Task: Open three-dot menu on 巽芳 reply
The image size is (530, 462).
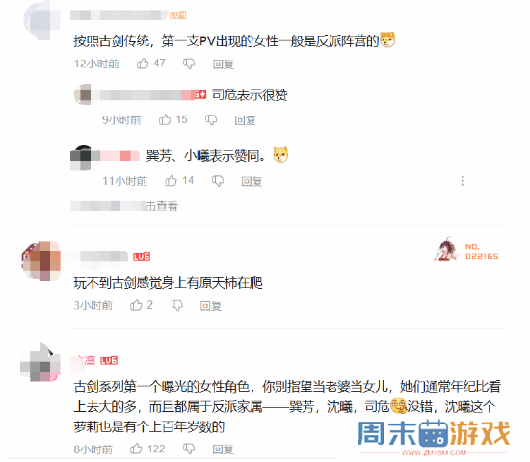Action: 462,181
